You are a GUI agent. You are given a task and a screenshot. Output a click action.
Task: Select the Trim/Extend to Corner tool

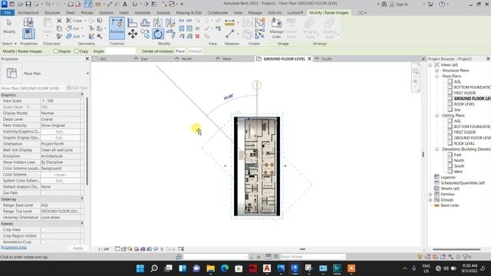[170, 34]
